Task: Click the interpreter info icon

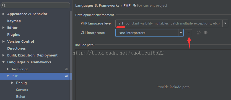Action: point(206,33)
